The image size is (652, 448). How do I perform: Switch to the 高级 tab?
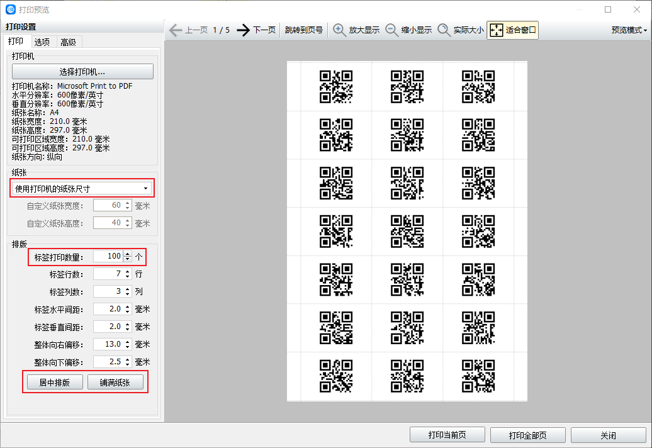(68, 42)
